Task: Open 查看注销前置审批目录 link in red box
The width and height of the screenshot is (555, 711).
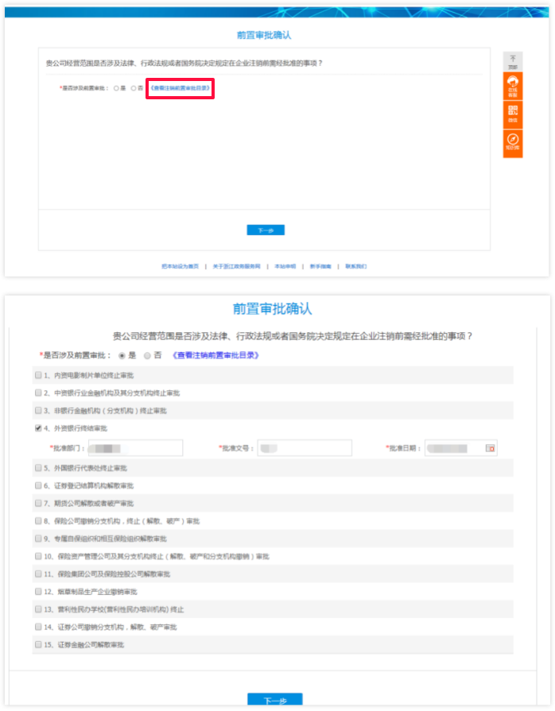Action: point(180,88)
